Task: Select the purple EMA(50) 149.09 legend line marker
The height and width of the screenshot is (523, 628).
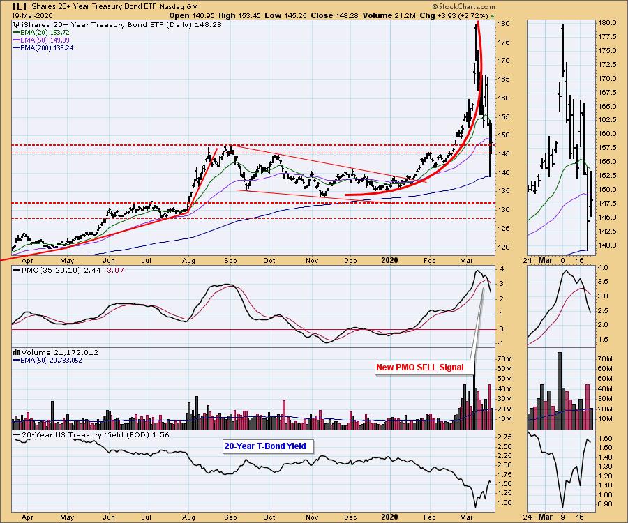Action: 17,40
